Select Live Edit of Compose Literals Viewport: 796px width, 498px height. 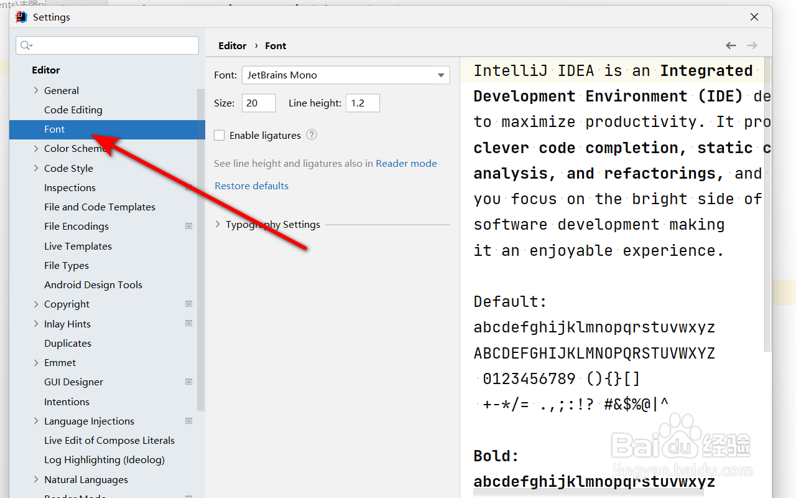pyautogui.click(x=109, y=440)
